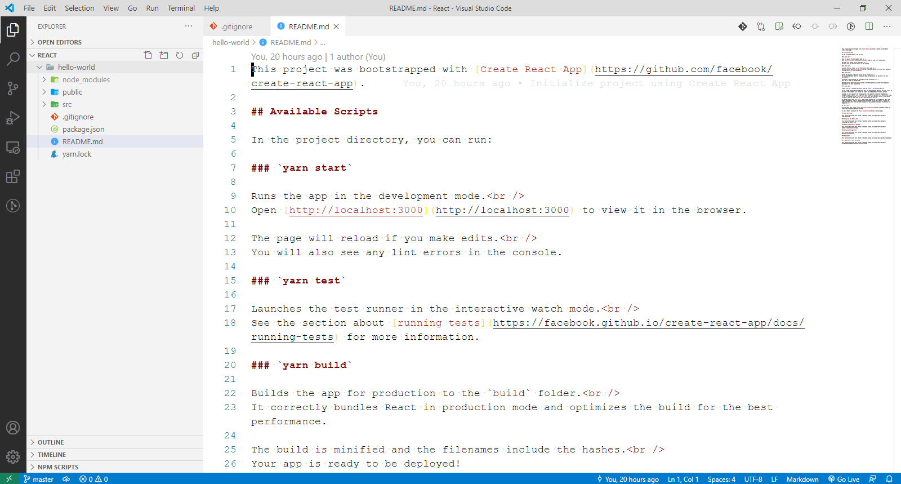Open the Source Control view
The image size is (901, 484).
click(13, 88)
